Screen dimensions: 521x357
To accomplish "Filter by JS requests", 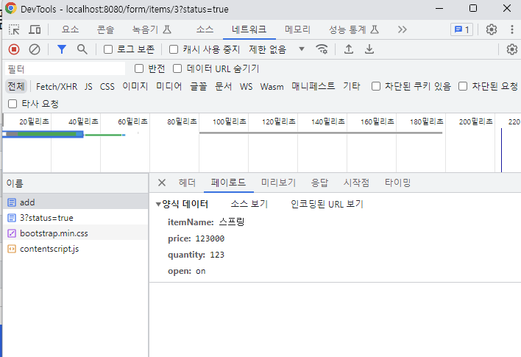I will 88,87.
